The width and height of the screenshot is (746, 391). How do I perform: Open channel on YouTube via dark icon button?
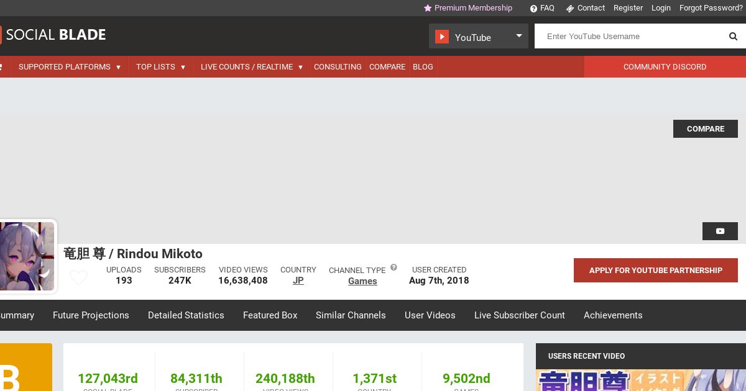[x=720, y=231]
